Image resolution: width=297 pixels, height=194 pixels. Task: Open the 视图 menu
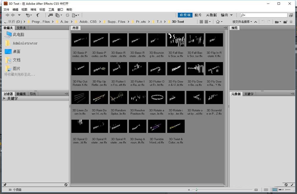tap(24, 9)
